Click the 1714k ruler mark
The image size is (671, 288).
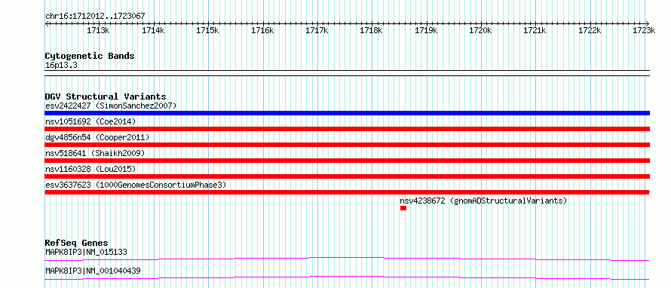(x=153, y=30)
